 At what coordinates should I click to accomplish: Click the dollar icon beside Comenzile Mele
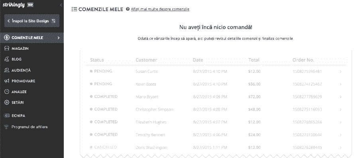coord(7,38)
